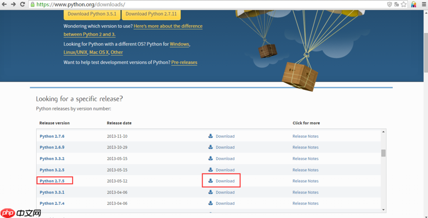Open the Pre-releases link
Screen dimensions: 428x218
184,62
